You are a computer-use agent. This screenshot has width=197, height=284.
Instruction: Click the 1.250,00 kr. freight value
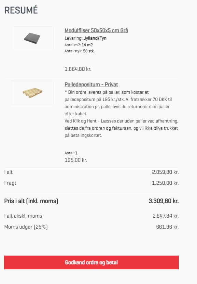click(x=165, y=183)
